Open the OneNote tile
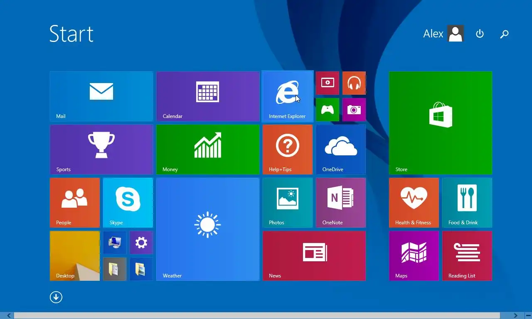The height and width of the screenshot is (319, 532). (341, 203)
